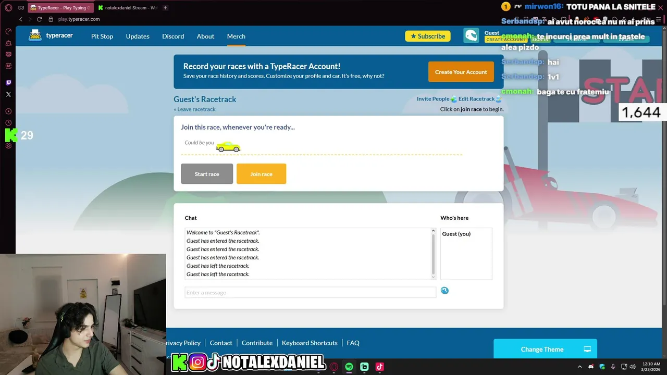Open the Discord nav link
Image resolution: width=667 pixels, height=375 pixels.
click(173, 36)
